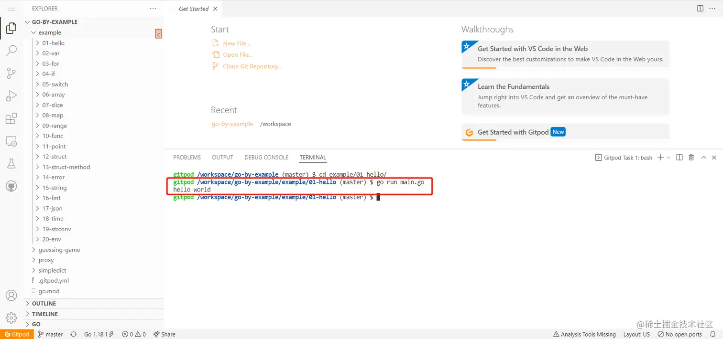723x339 pixels.
Task: Click the Gitpod status bar button
Action: tap(17, 334)
